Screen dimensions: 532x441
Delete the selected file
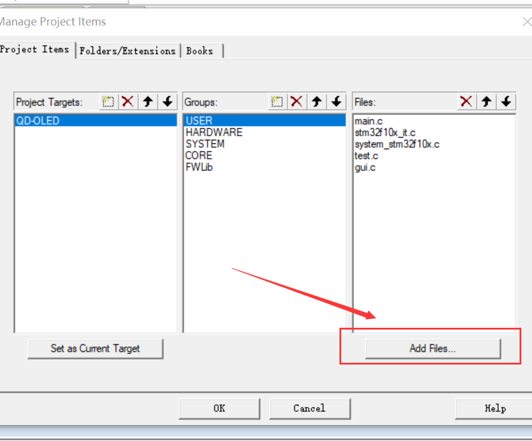[x=466, y=101]
